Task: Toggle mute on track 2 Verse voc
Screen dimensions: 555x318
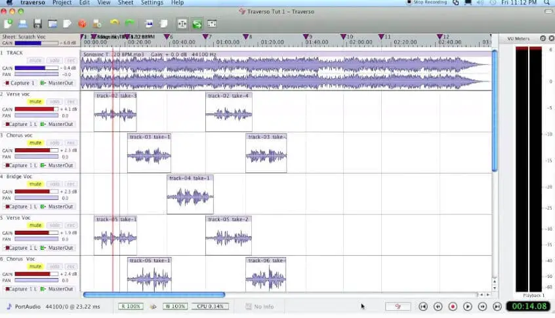Action: pos(35,102)
